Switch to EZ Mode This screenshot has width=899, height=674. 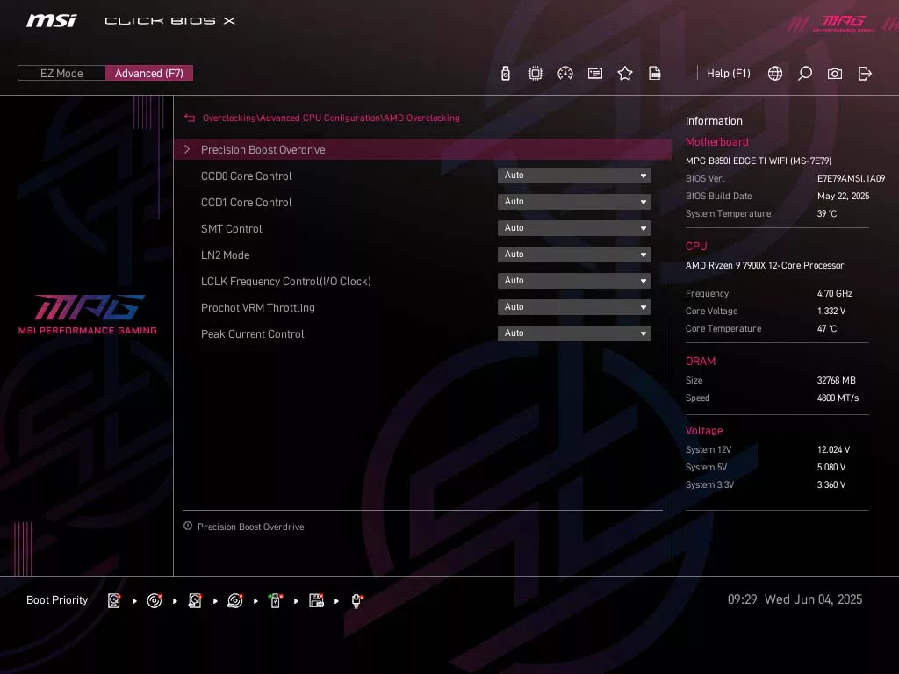click(x=61, y=74)
